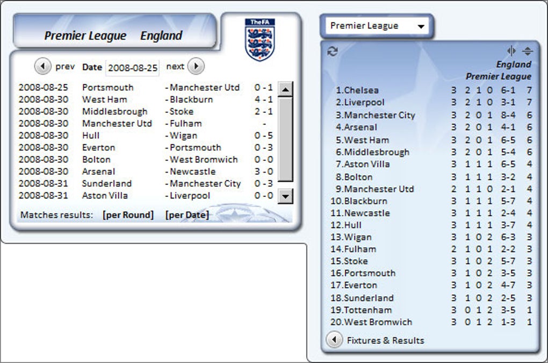Click the vertical resize arrows icon
This screenshot has height=363, width=548.
[x=528, y=51]
